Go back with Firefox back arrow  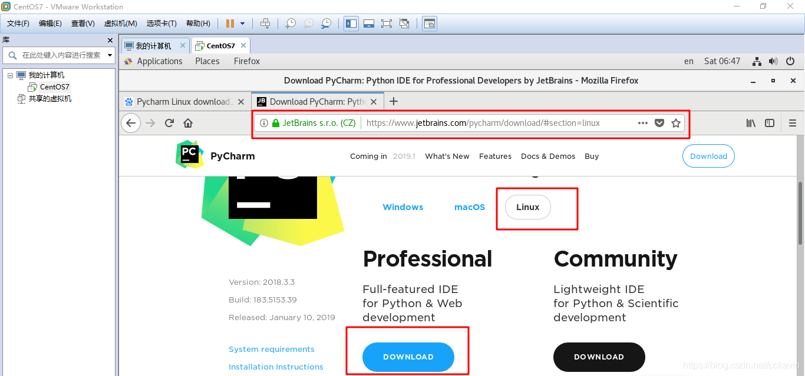(131, 123)
